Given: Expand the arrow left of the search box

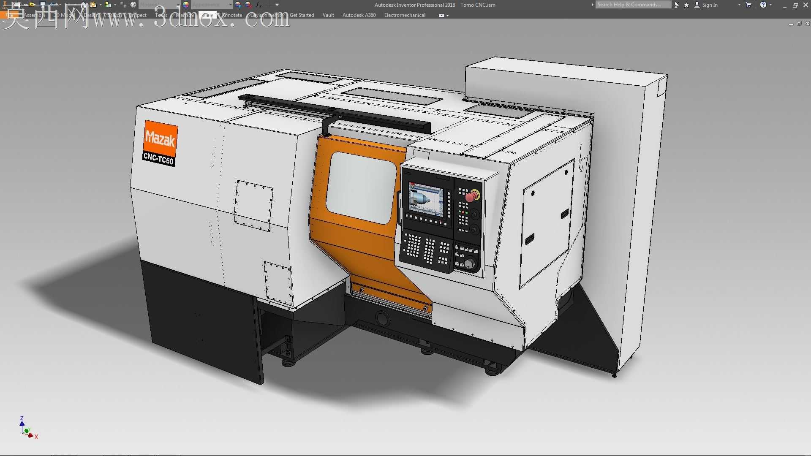Looking at the screenshot, I should (592, 5).
